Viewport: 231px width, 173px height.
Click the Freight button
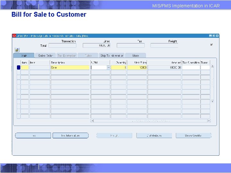114,136
